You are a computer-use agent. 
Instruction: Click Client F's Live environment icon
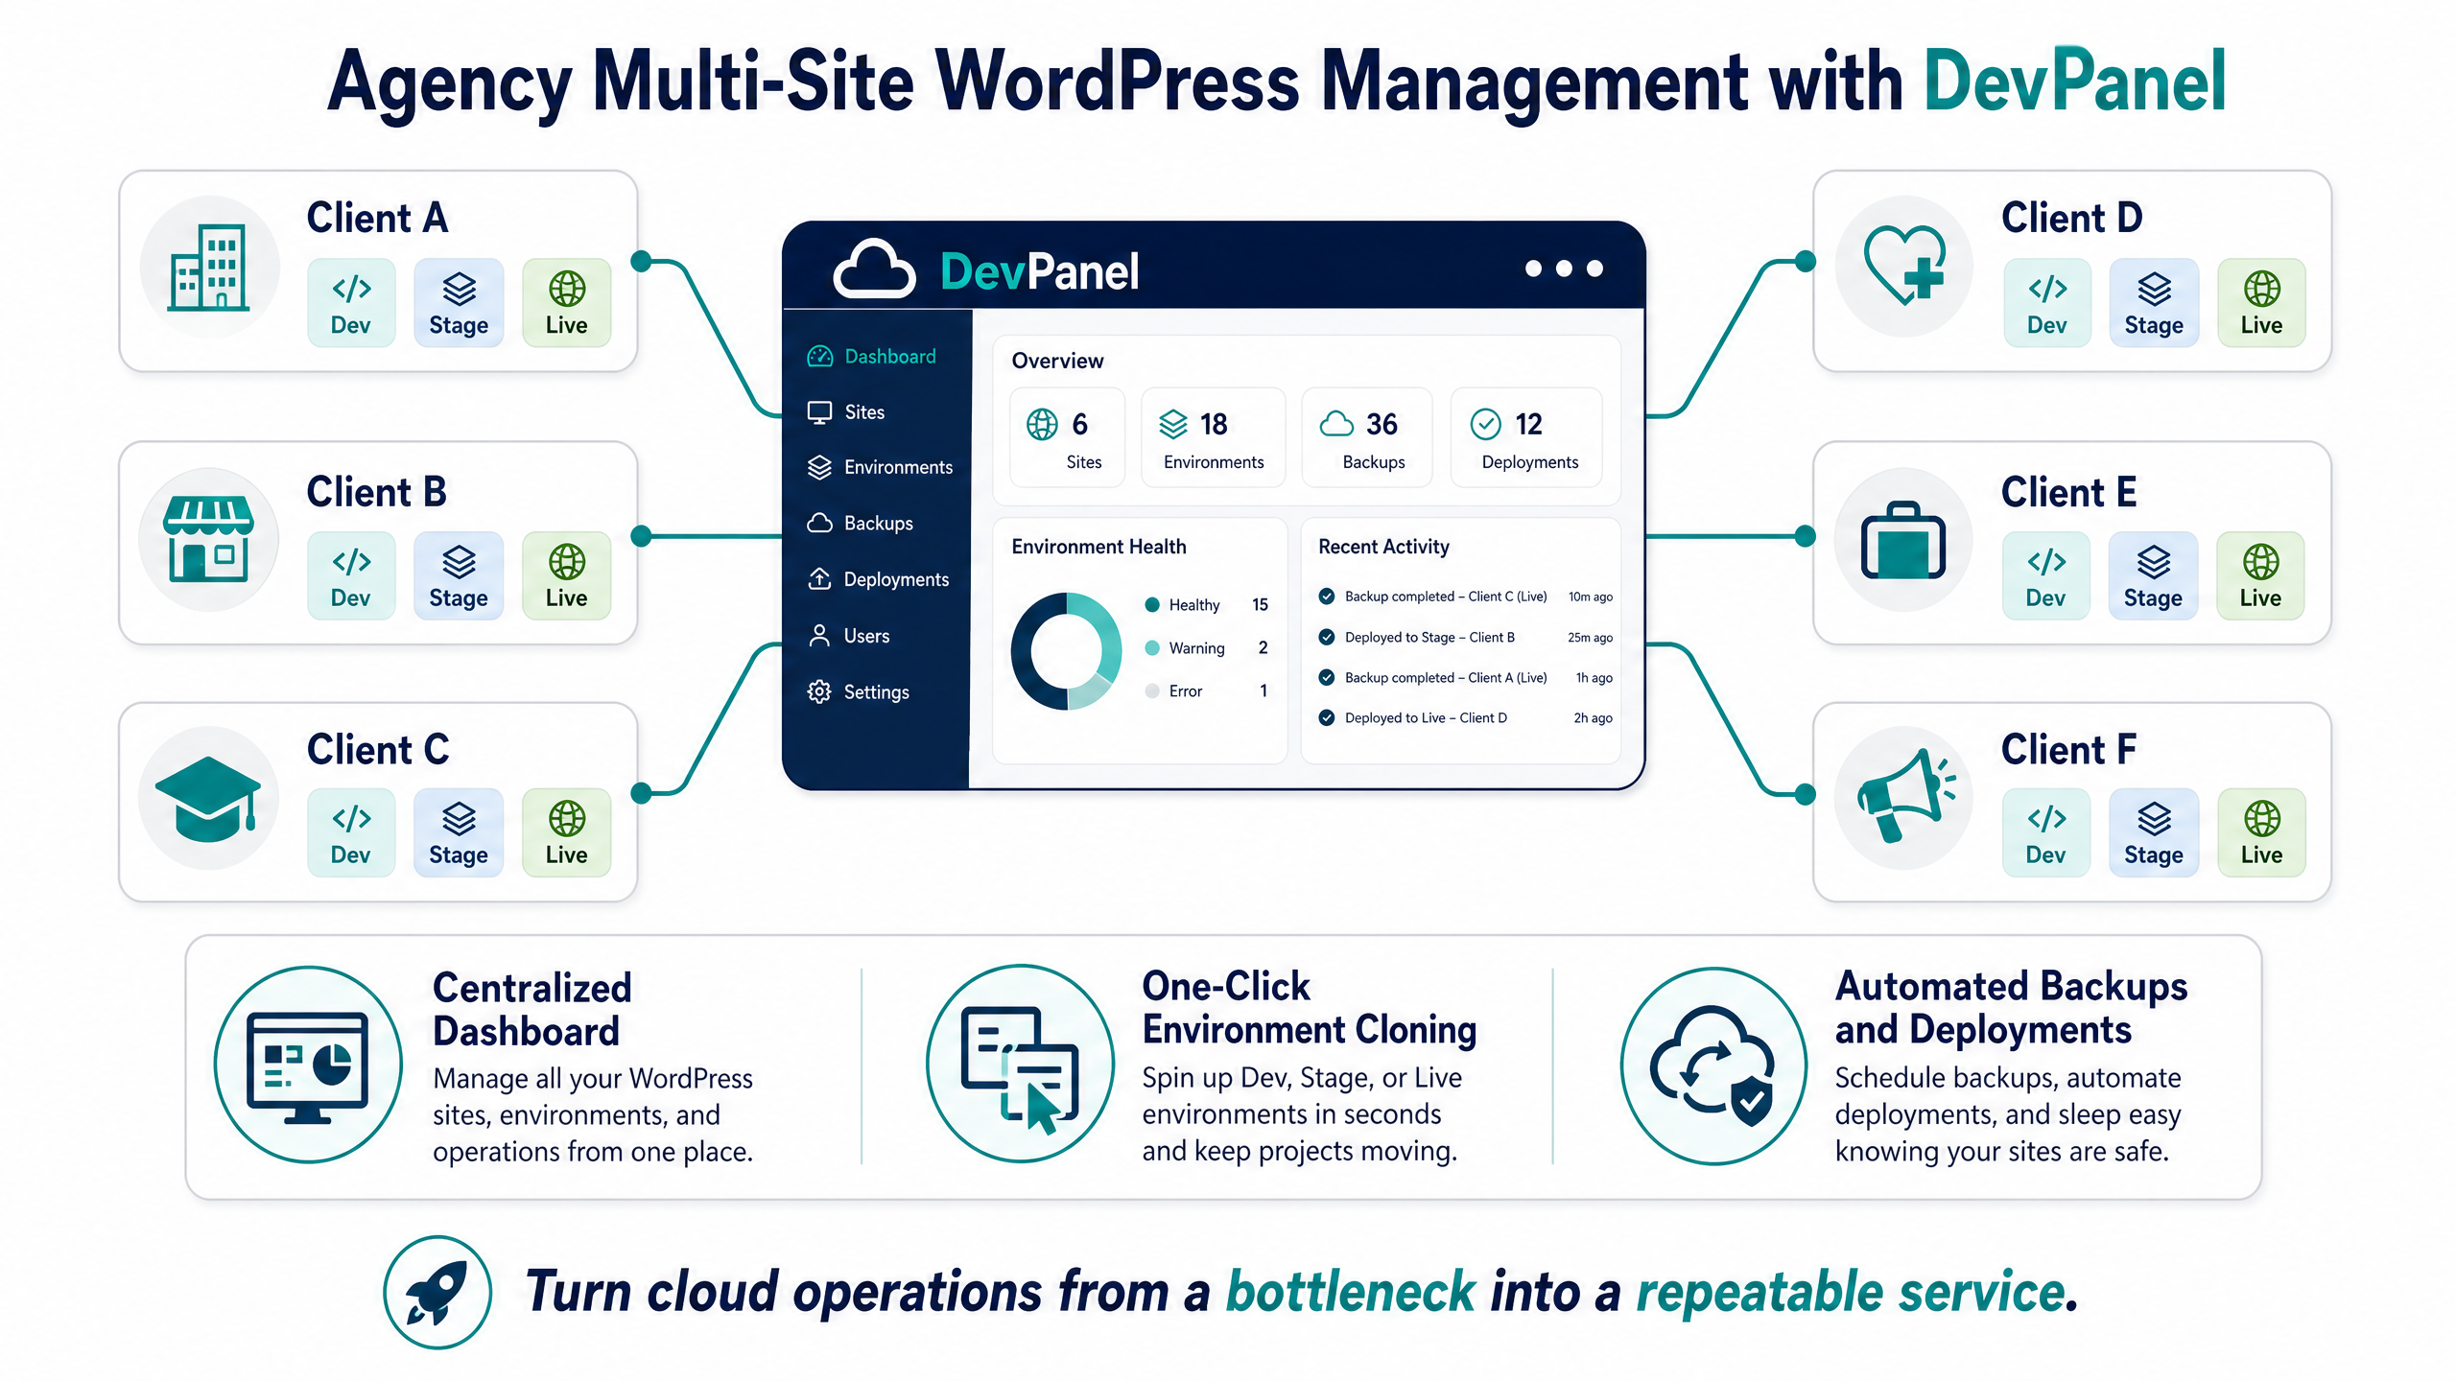point(2261,832)
